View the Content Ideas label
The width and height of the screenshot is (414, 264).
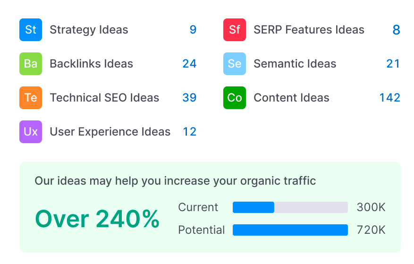(x=291, y=98)
